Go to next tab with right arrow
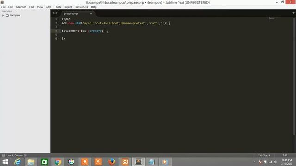The image size is (296, 166). [56, 13]
